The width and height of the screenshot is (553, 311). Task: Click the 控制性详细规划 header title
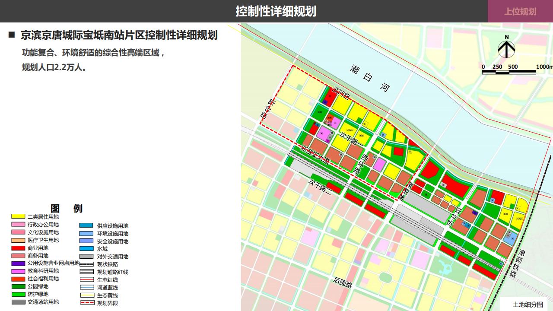pyautogui.click(x=276, y=11)
